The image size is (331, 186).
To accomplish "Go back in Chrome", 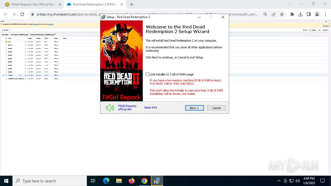I will click(x=6, y=14).
